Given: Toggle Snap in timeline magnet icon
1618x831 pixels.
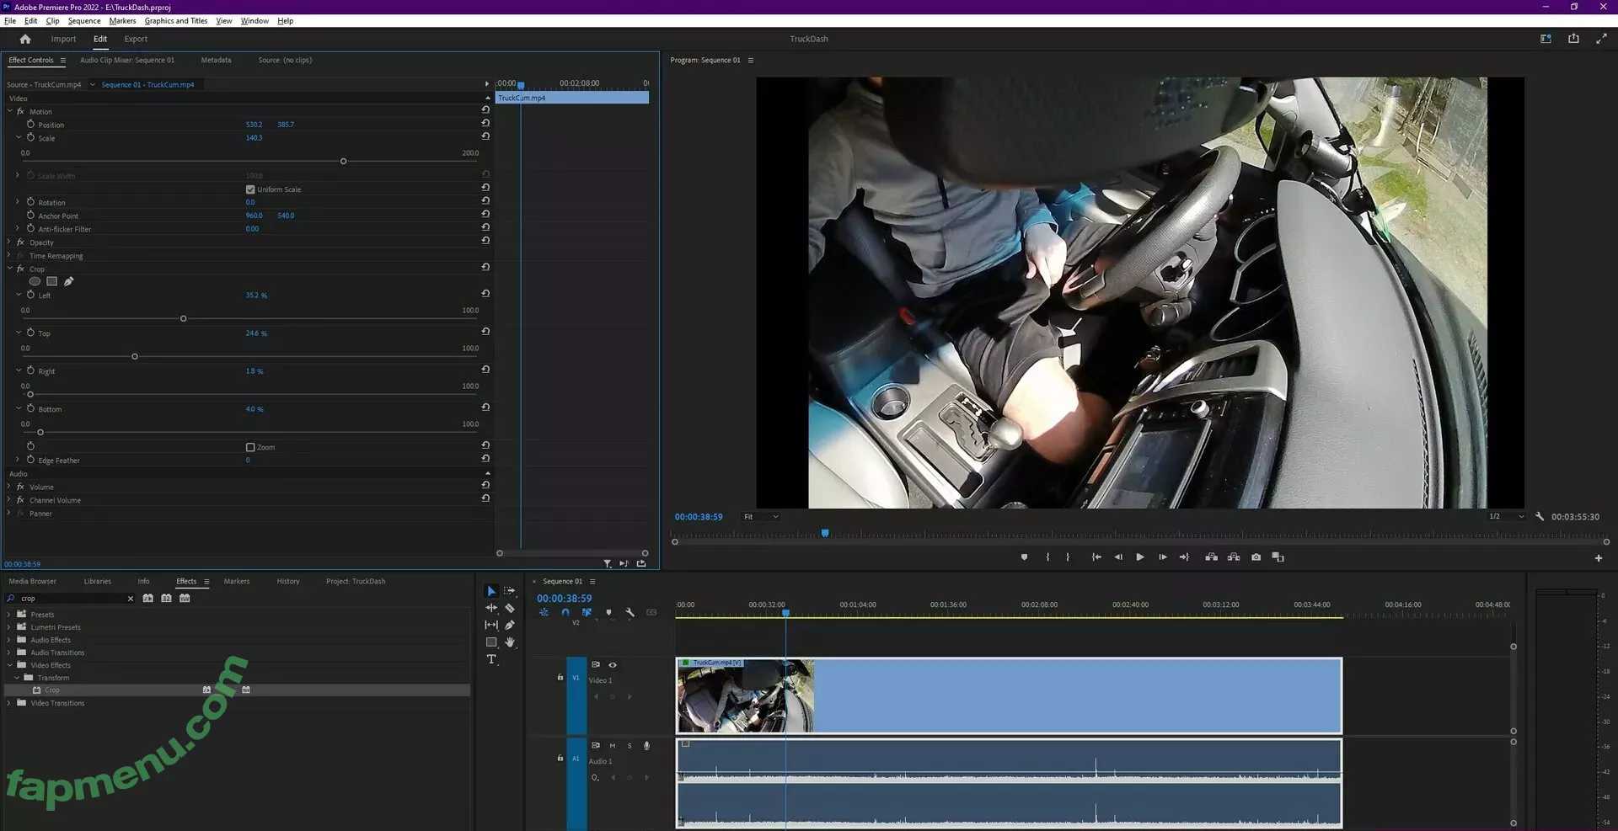Looking at the screenshot, I should point(565,613).
